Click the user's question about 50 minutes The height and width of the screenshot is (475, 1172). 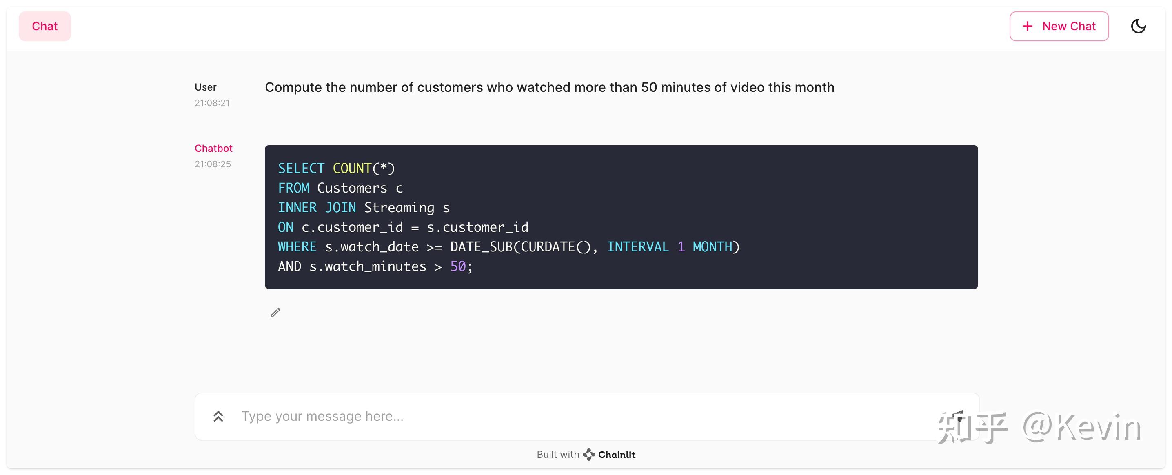pos(549,87)
